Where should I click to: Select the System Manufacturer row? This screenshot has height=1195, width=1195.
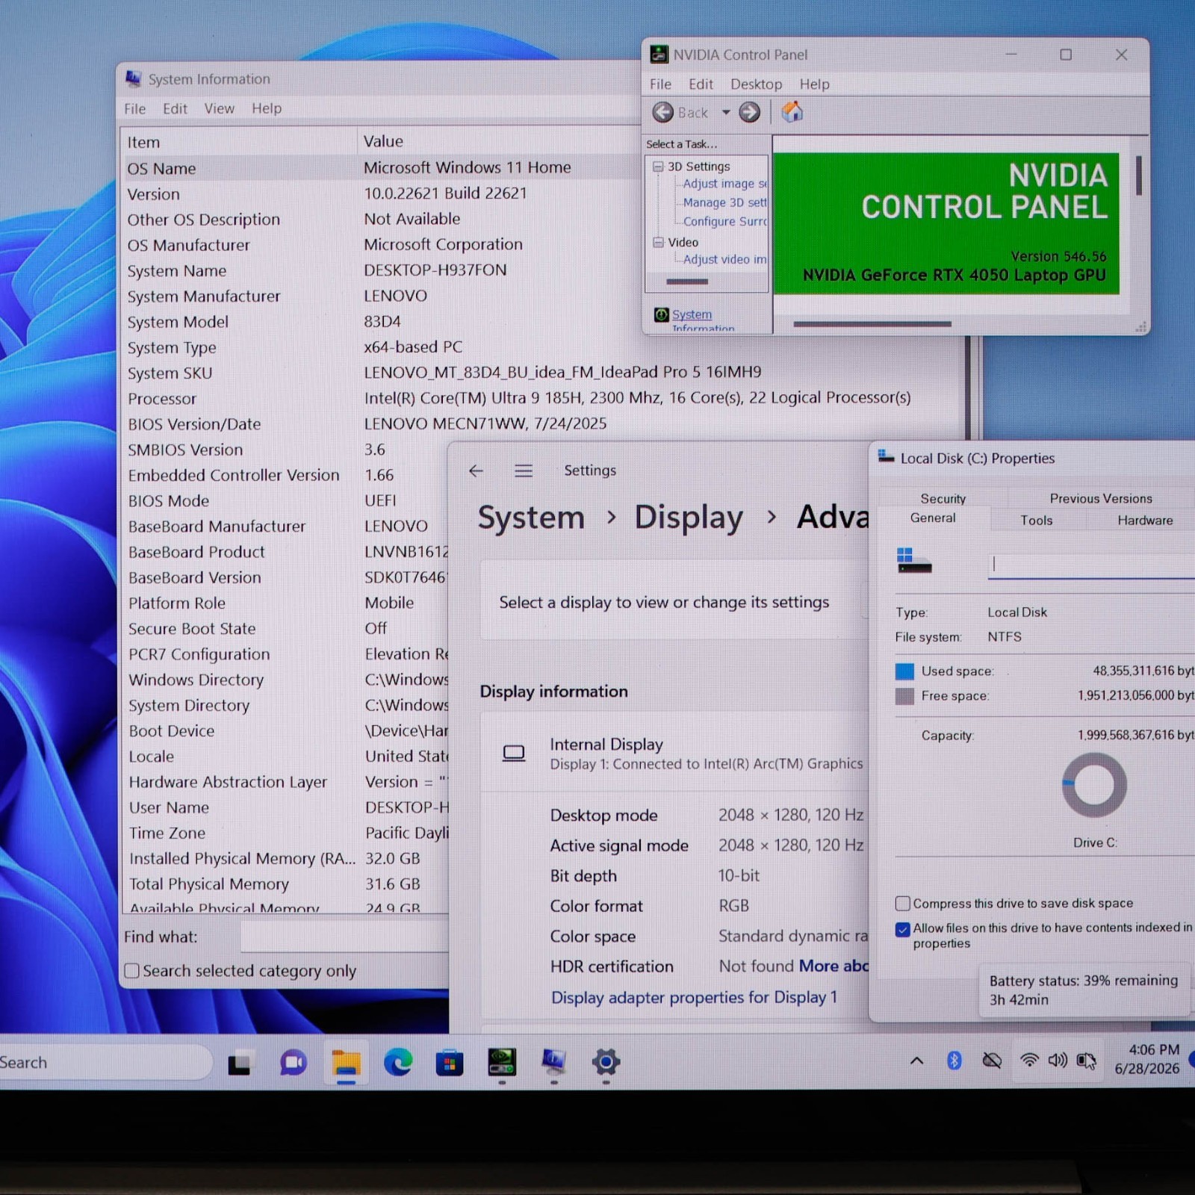point(381,297)
